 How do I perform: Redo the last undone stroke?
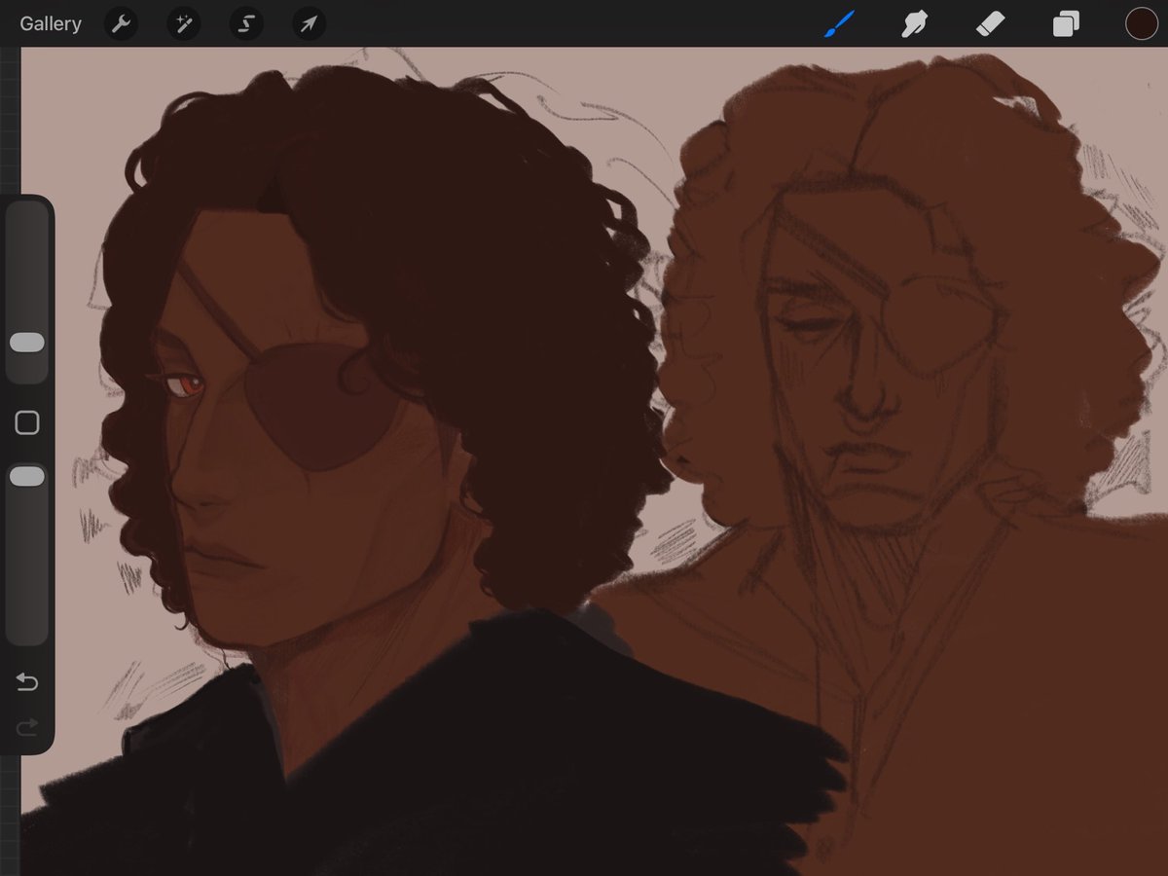(27, 726)
